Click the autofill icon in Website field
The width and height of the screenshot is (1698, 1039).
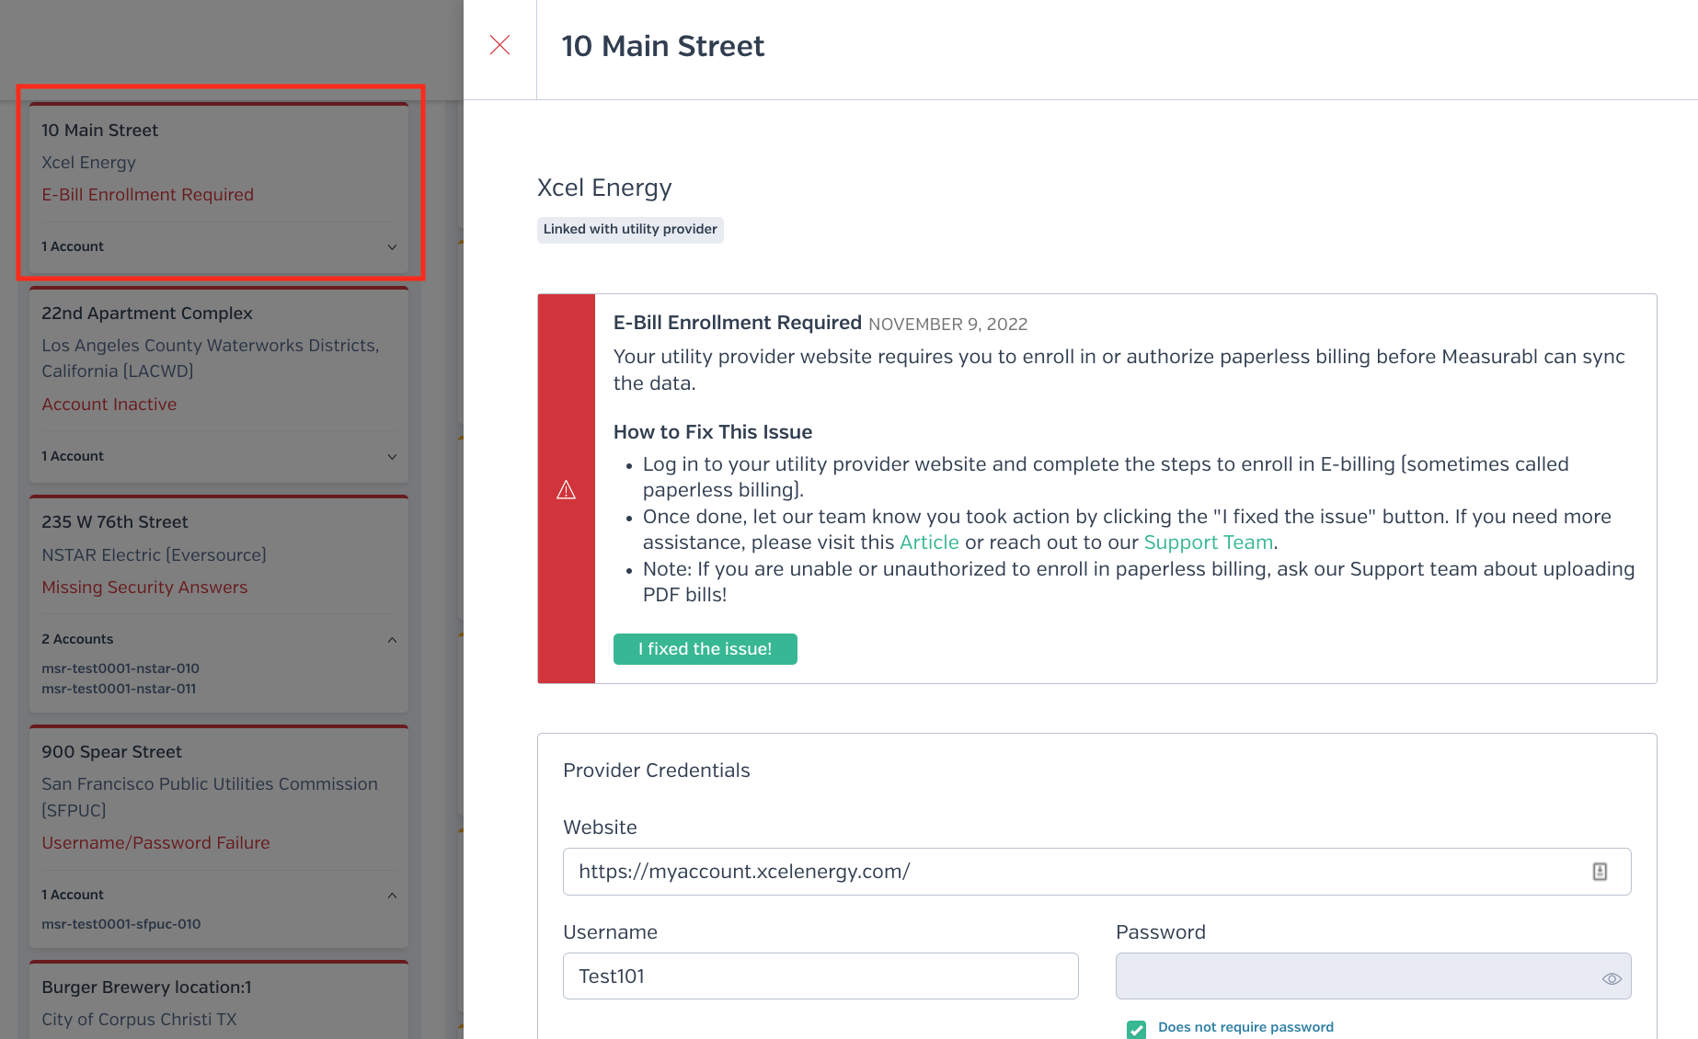pyautogui.click(x=1600, y=872)
